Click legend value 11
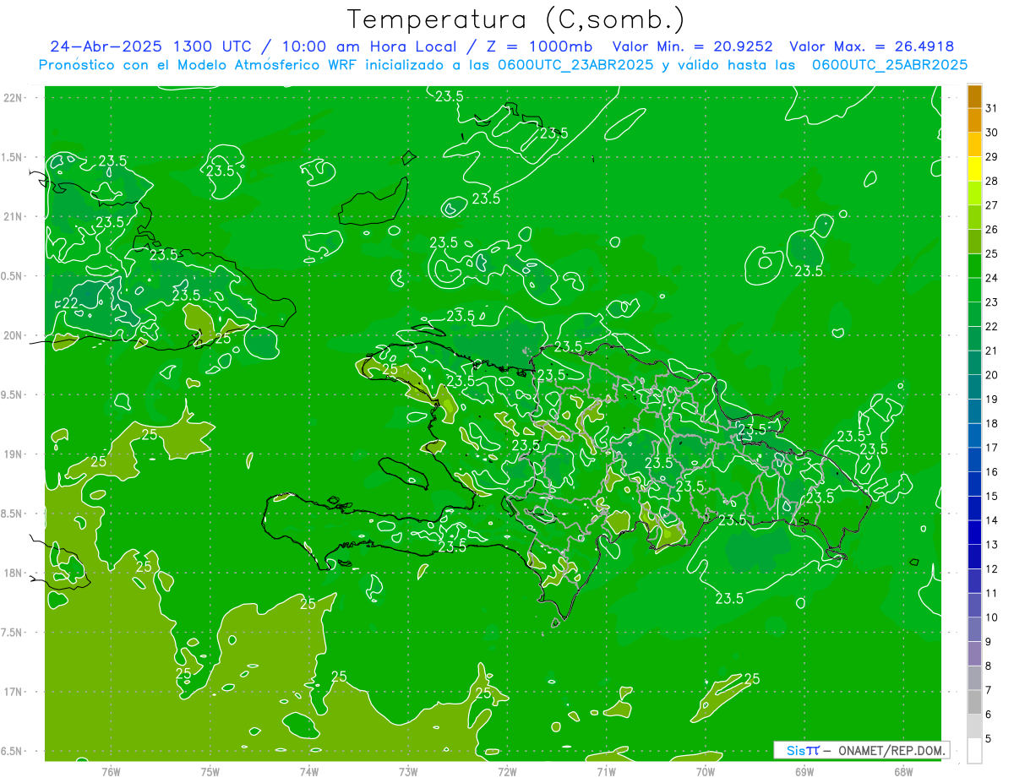The width and height of the screenshot is (1014, 783). (991, 593)
